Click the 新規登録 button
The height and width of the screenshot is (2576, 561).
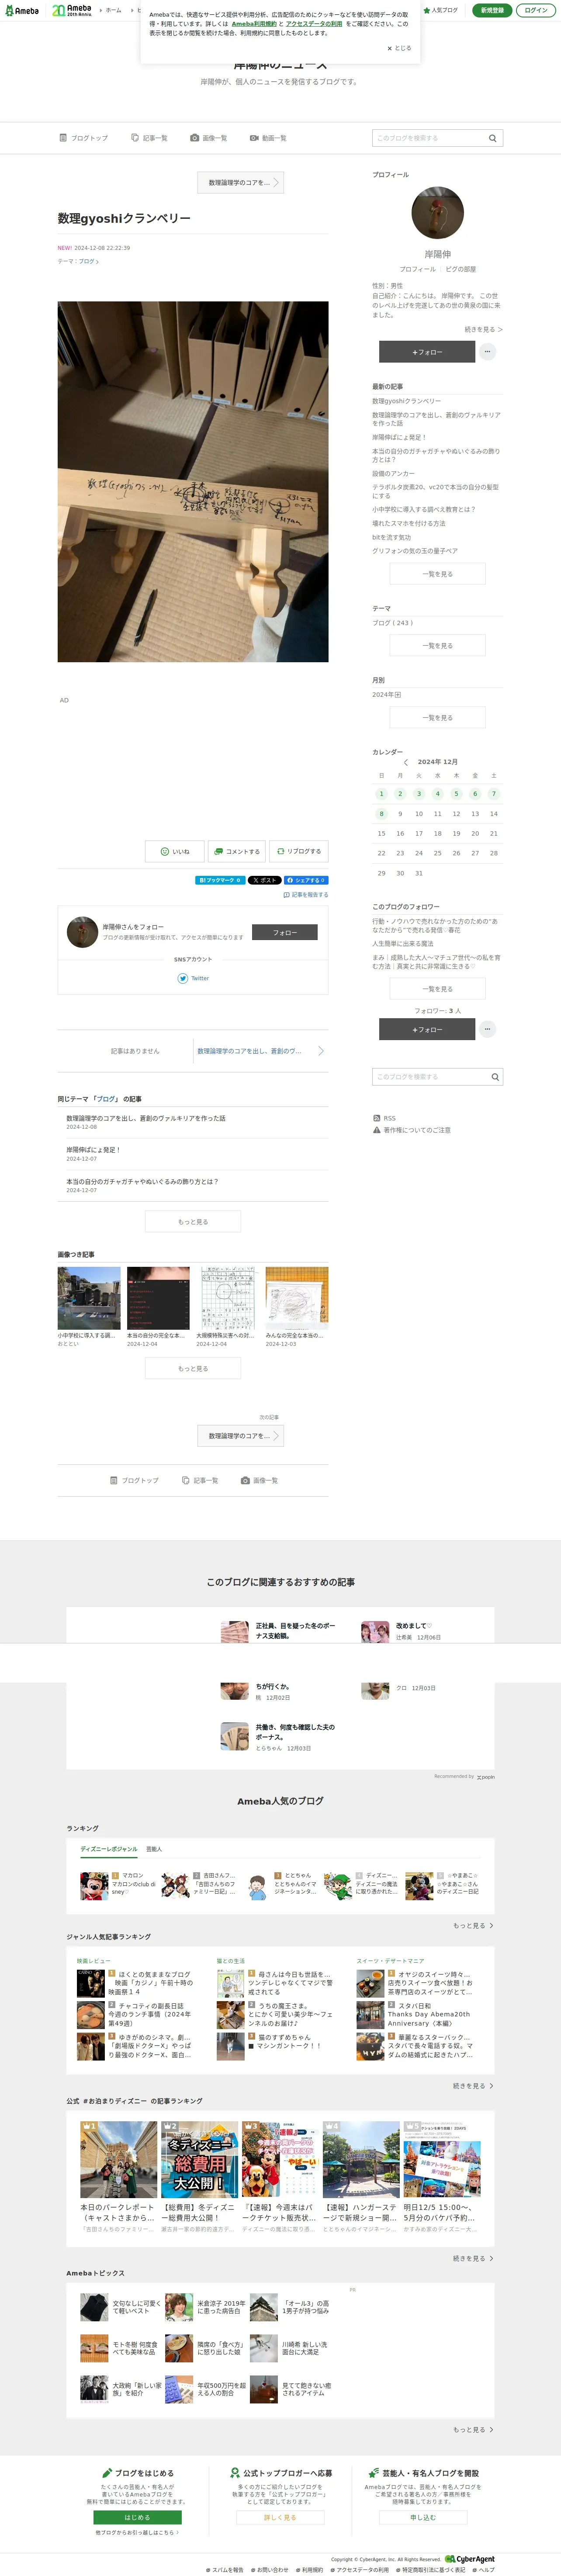click(x=492, y=10)
